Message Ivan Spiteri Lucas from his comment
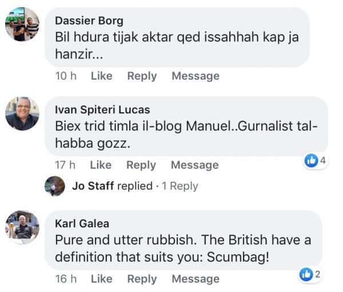343x292 pixels. tap(194, 165)
